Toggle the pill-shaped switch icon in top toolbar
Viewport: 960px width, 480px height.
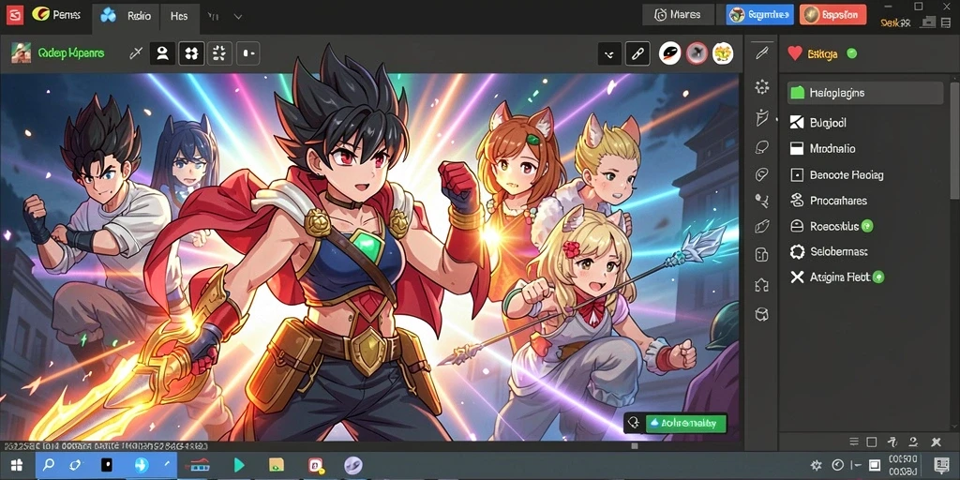click(247, 53)
